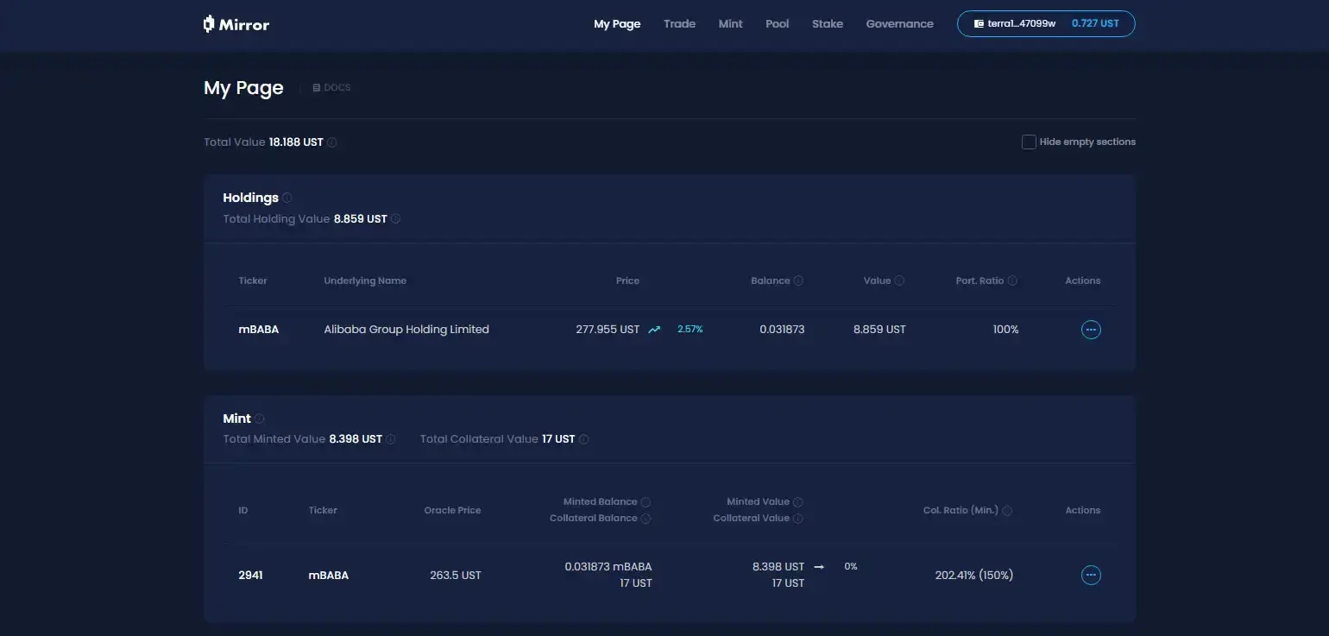Open the Trade tab
The width and height of the screenshot is (1329, 636).
coord(679,24)
